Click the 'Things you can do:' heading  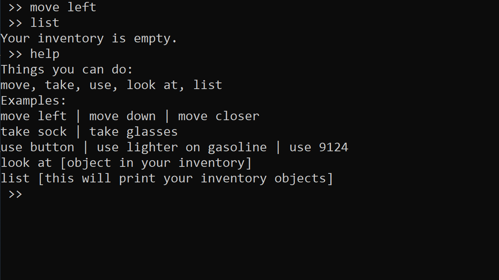67,69
